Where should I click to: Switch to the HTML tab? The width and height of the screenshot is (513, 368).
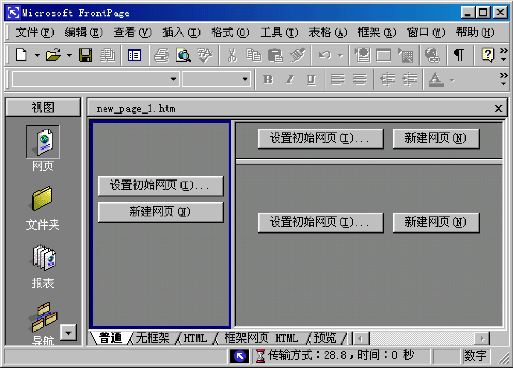(195, 338)
